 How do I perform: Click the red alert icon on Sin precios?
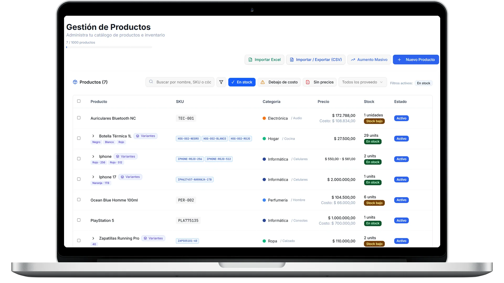(x=308, y=82)
